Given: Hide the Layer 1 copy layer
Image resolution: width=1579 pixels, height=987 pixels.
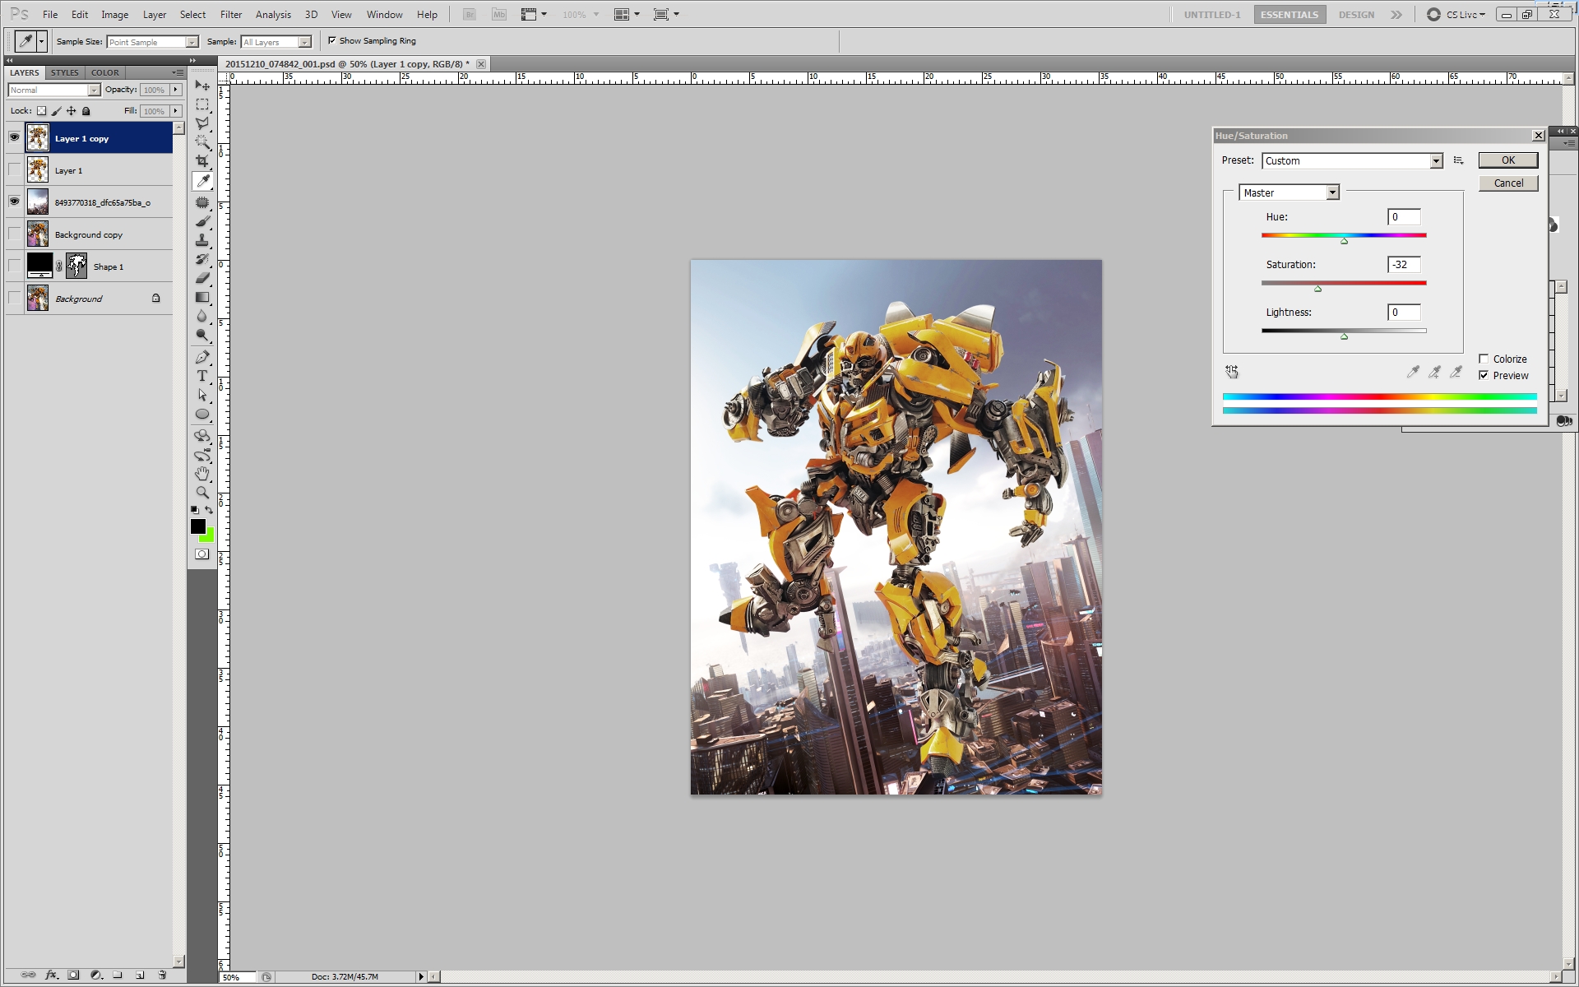Looking at the screenshot, I should coord(14,137).
